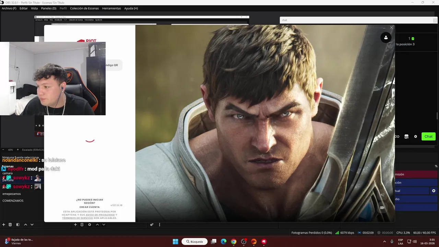Open virtual camera settings gear
The width and height of the screenshot is (439, 247).
coord(434,191)
